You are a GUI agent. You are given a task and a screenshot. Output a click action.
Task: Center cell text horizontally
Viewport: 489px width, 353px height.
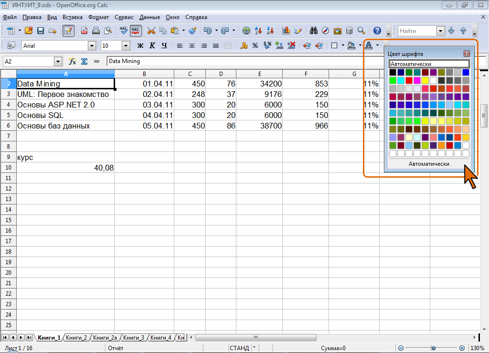pyautogui.click(x=192, y=45)
